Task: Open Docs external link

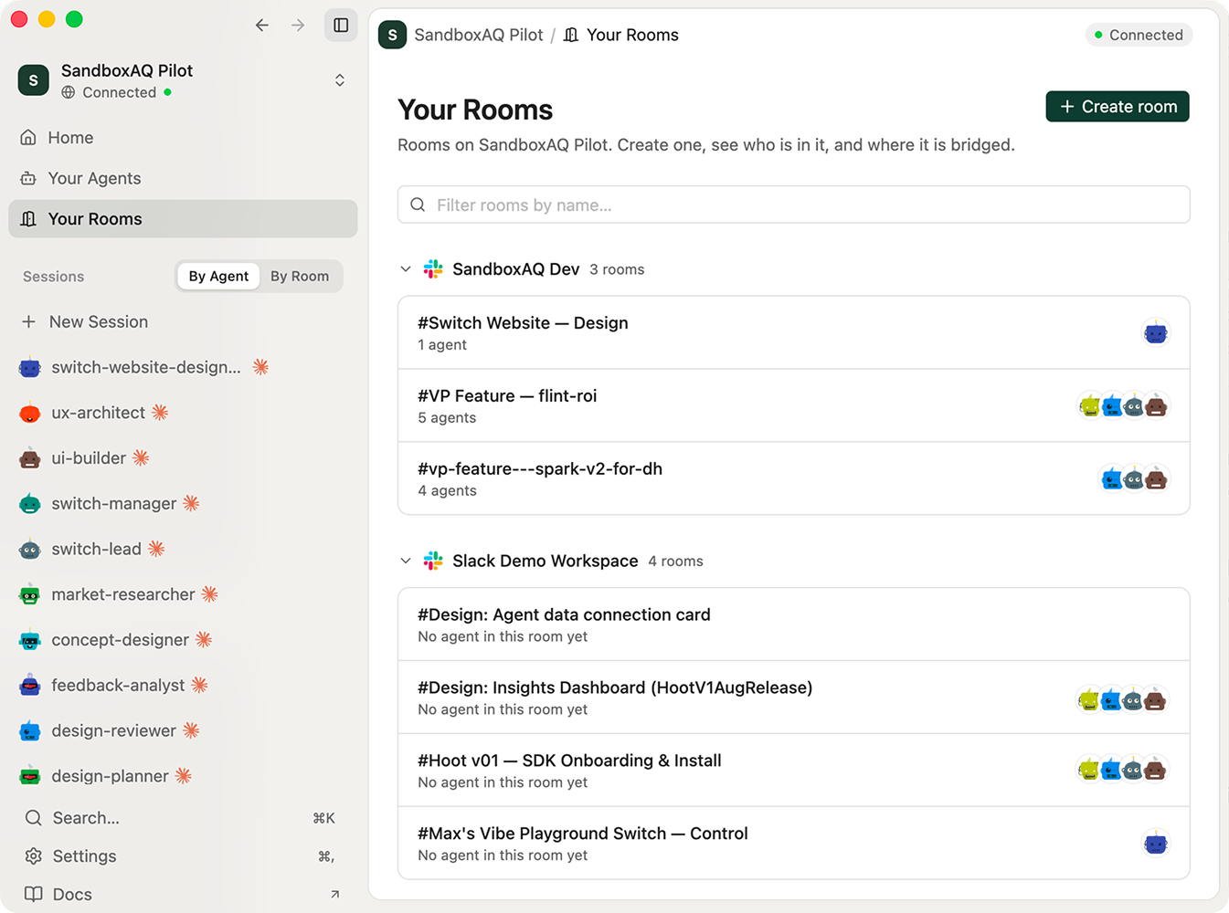Action: click(x=183, y=895)
